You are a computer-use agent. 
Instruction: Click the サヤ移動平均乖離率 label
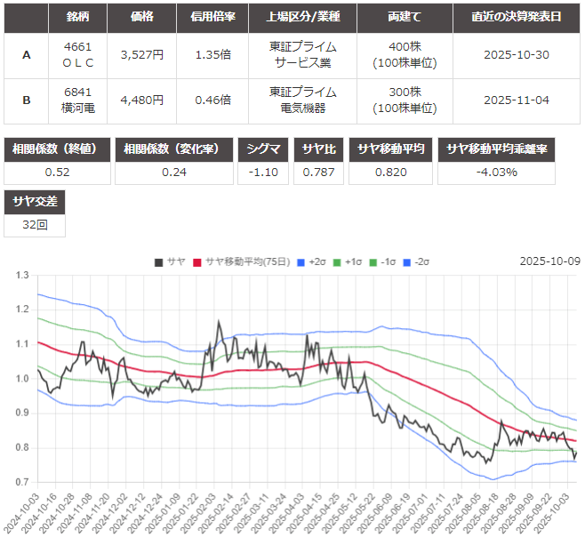coord(497,149)
